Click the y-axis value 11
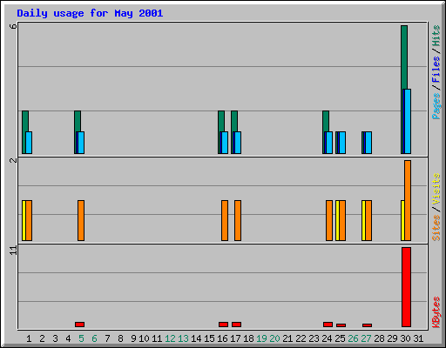 click(x=13, y=251)
